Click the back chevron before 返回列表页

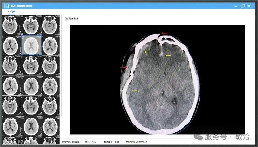point(65,19)
